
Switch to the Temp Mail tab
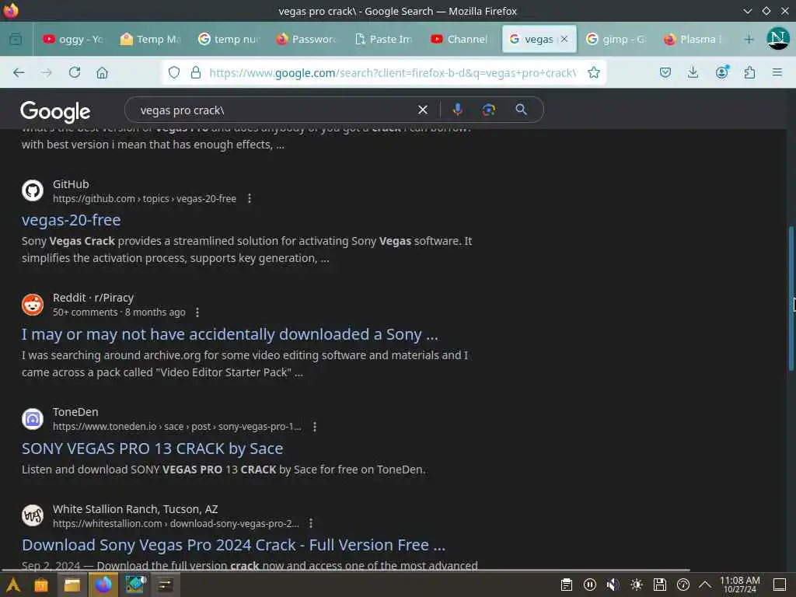[x=151, y=39]
